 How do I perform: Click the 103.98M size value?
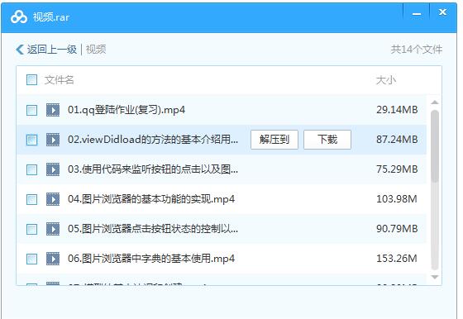(x=397, y=199)
